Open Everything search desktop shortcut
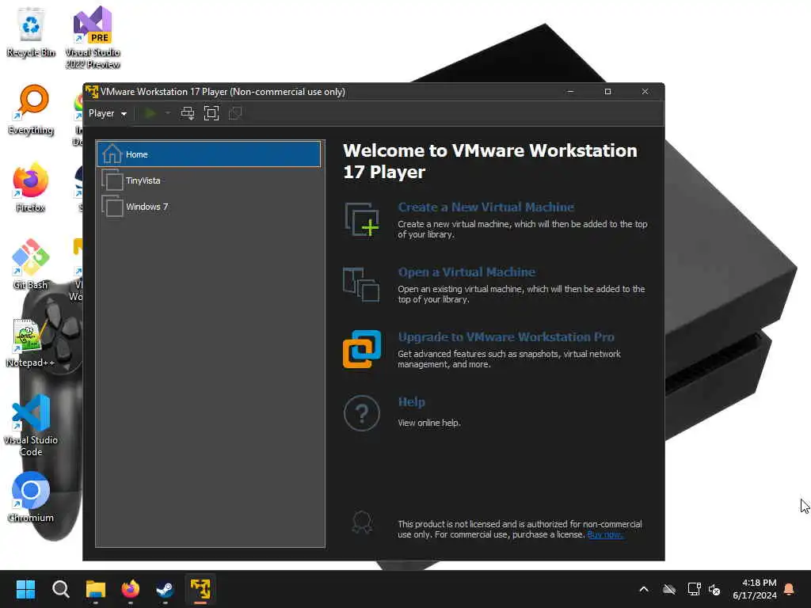Image resolution: width=811 pixels, height=608 pixels. [31, 109]
